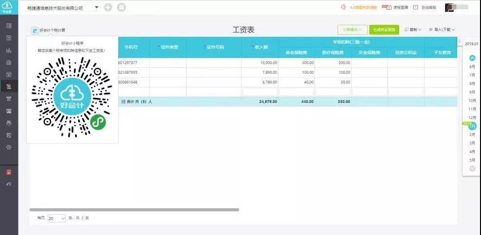
Task: Click the empty 失业保险费 input in the blank row
Action: pyautogui.click(x=370, y=92)
